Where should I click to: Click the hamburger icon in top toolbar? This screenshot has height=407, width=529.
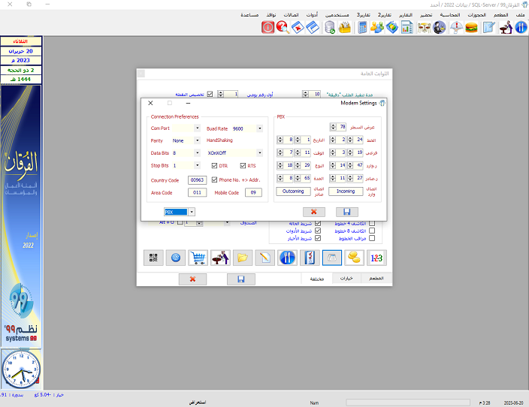pos(472,28)
